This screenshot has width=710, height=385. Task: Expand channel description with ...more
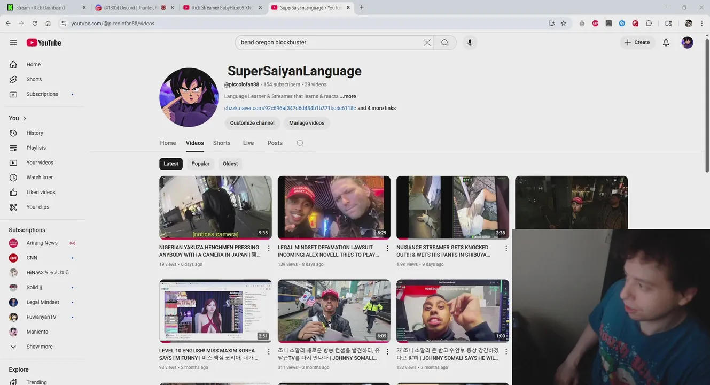[348, 97]
